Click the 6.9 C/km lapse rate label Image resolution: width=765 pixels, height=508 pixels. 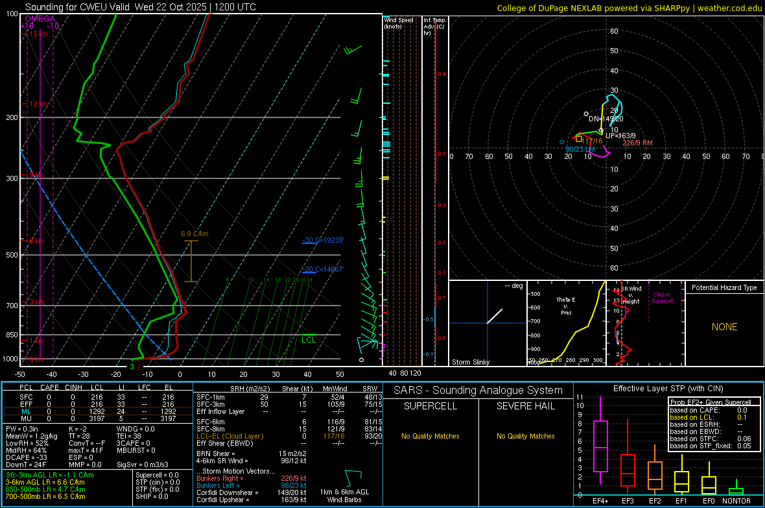point(194,234)
